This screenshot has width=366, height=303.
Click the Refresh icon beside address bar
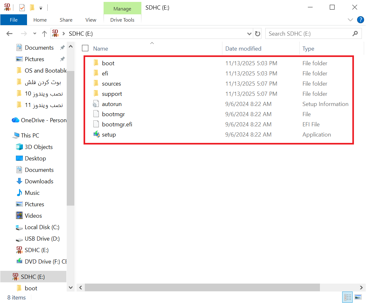click(258, 34)
